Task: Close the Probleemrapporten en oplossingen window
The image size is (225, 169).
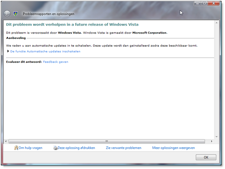Action: point(214,3)
